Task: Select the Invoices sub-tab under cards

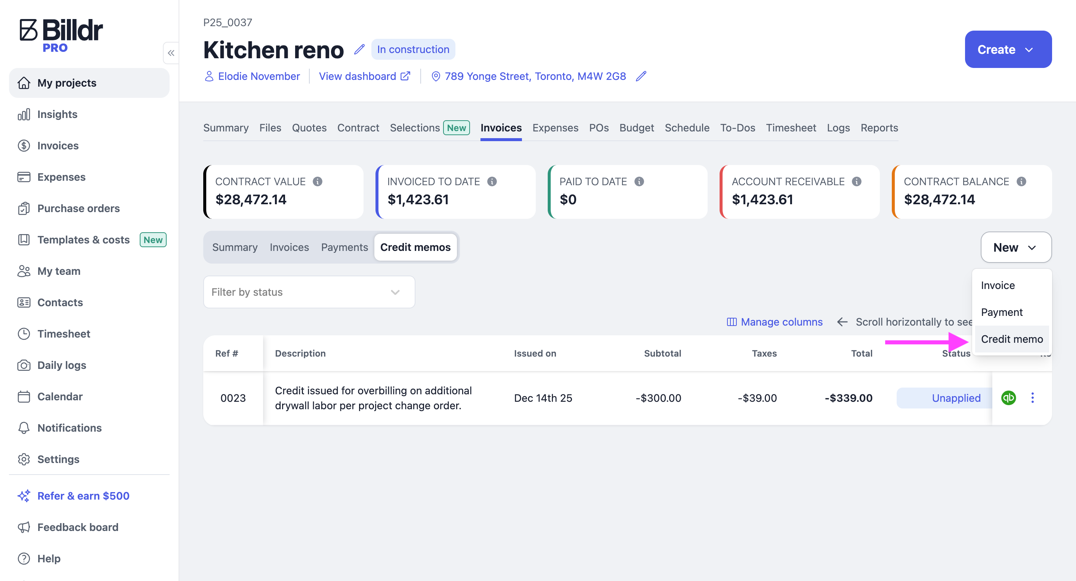Action: click(x=289, y=247)
